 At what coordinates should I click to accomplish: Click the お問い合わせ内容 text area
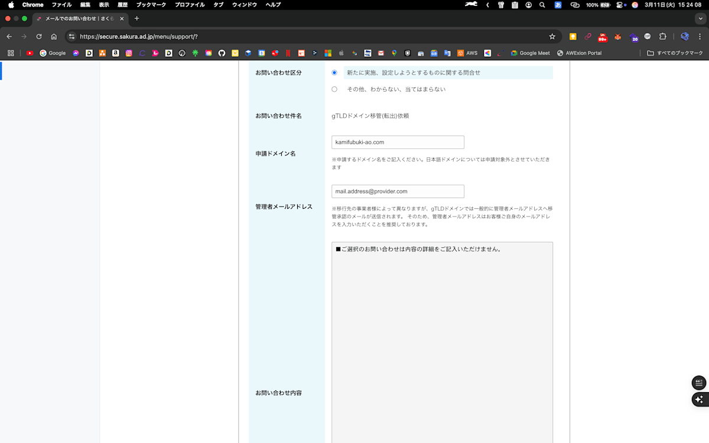point(442,342)
